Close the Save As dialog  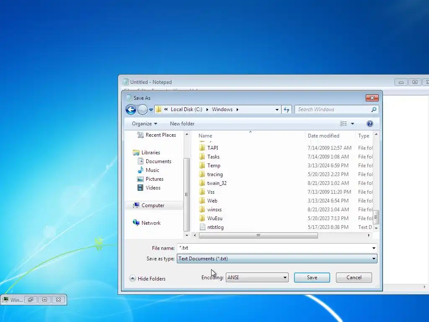click(372, 98)
